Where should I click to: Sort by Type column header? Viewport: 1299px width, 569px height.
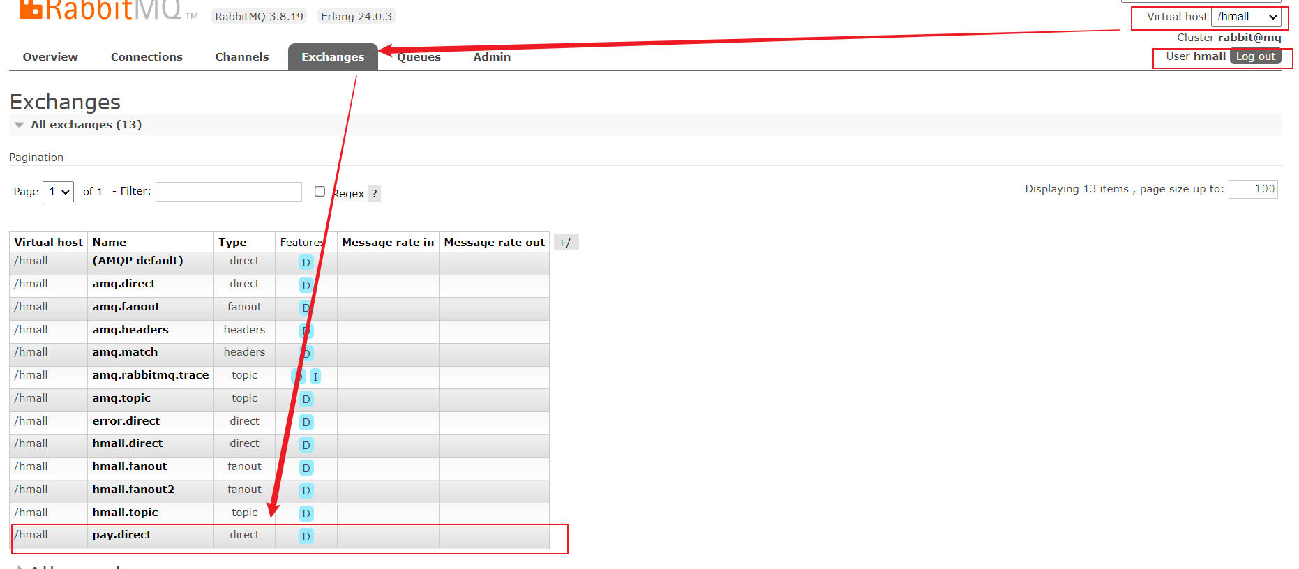point(232,243)
